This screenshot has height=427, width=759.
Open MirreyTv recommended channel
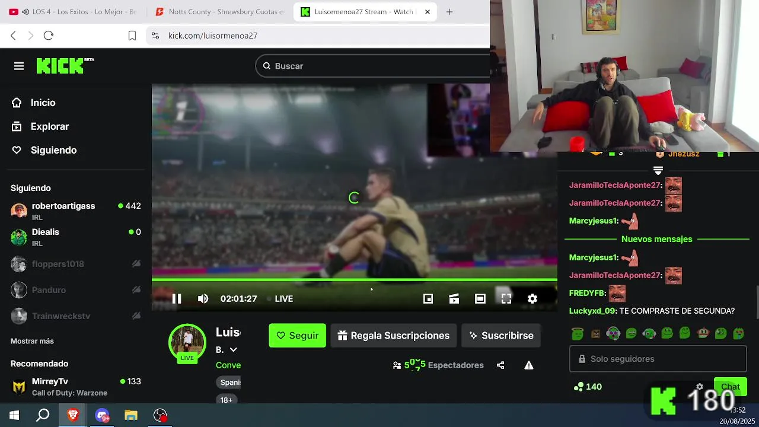(76, 387)
